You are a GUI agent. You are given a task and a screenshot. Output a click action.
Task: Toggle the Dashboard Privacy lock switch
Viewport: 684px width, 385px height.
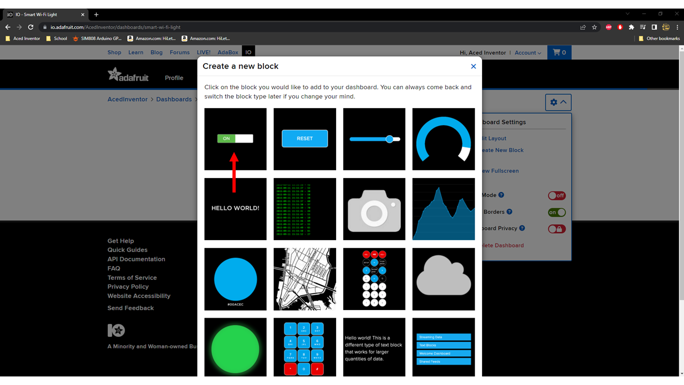coord(556,229)
